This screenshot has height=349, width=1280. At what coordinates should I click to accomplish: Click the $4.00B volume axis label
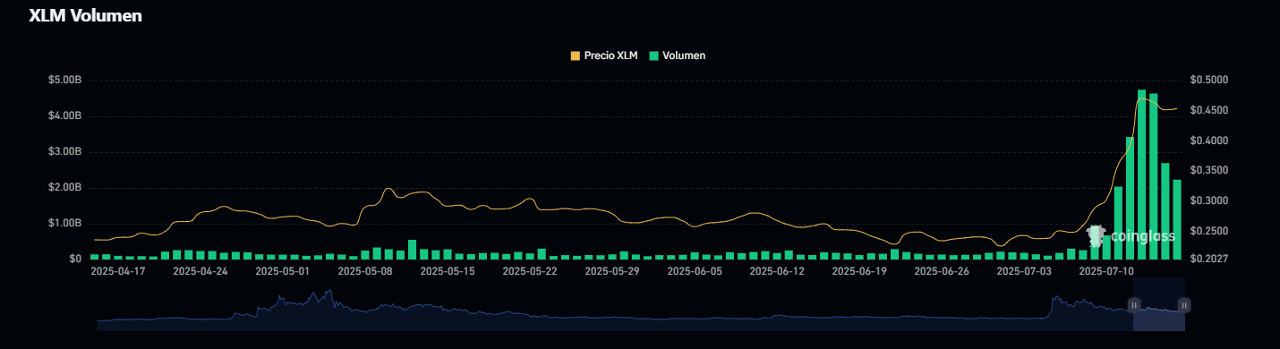click(65, 116)
